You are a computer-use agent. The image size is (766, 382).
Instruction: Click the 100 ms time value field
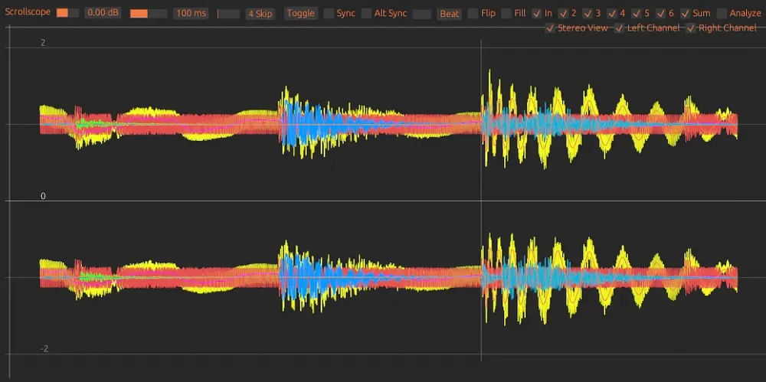click(x=190, y=14)
